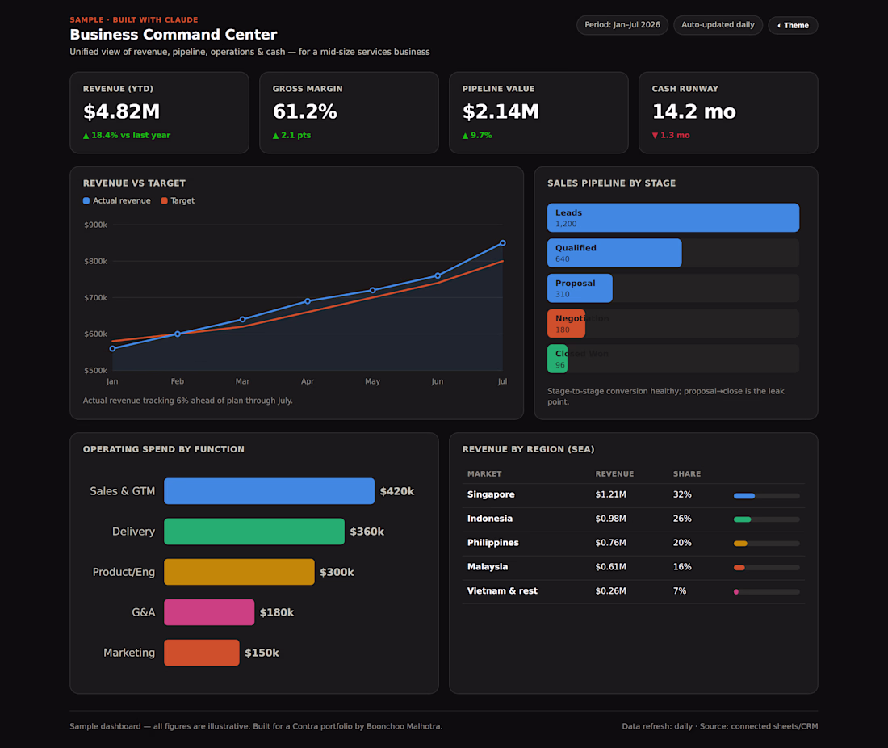Toggle the Actual revenue legend swatch

86,200
